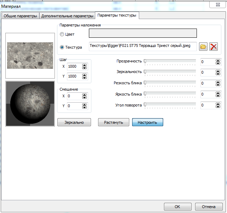Click the Растянуть button
The width and height of the screenshot is (227, 213).
[113, 122]
